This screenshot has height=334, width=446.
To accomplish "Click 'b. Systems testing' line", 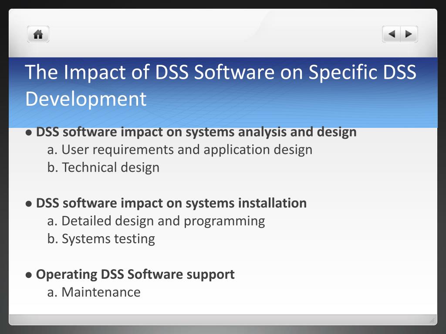I will 101,239.
